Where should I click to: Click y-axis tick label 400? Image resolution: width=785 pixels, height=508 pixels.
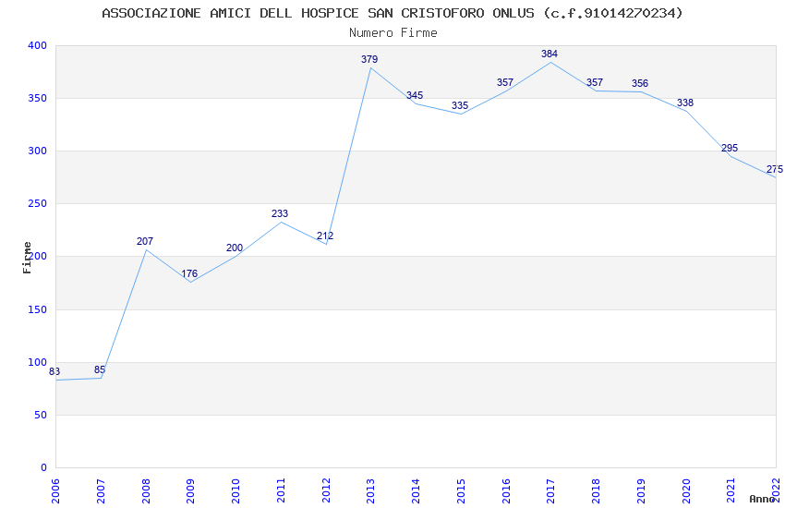(37, 45)
